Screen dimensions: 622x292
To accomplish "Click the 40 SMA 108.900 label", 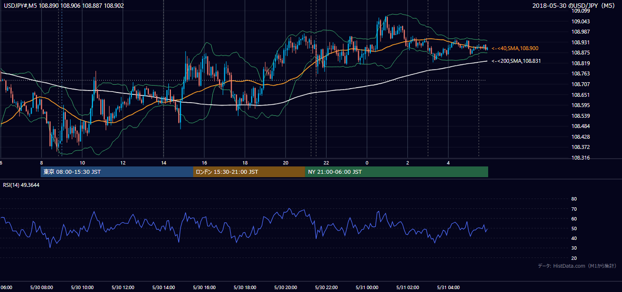I will point(515,49).
